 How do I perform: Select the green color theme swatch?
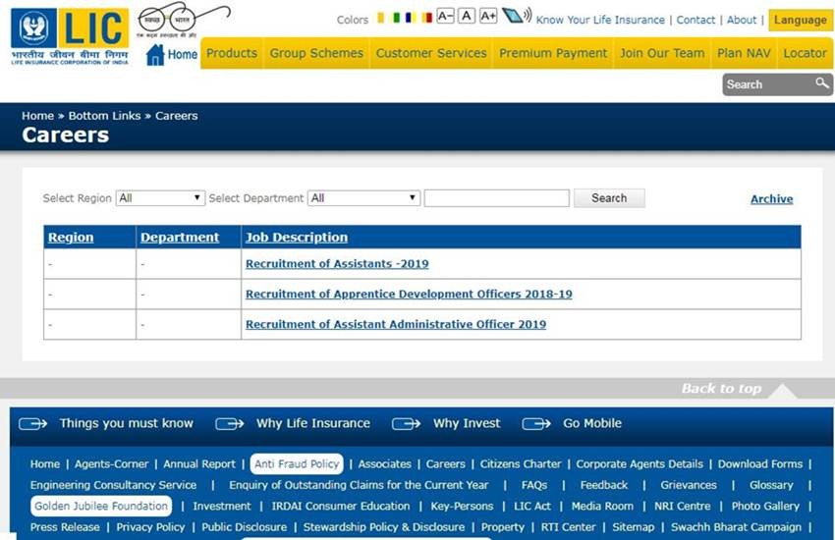[396, 18]
